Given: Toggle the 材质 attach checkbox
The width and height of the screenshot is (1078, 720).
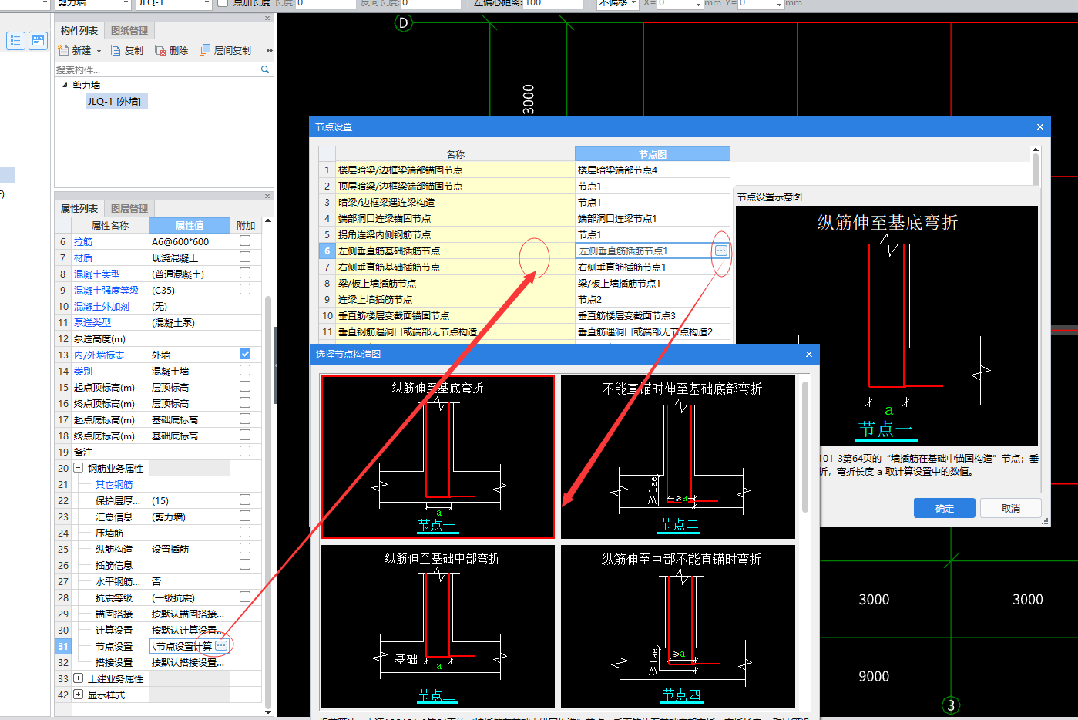Looking at the screenshot, I should click(245, 257).
